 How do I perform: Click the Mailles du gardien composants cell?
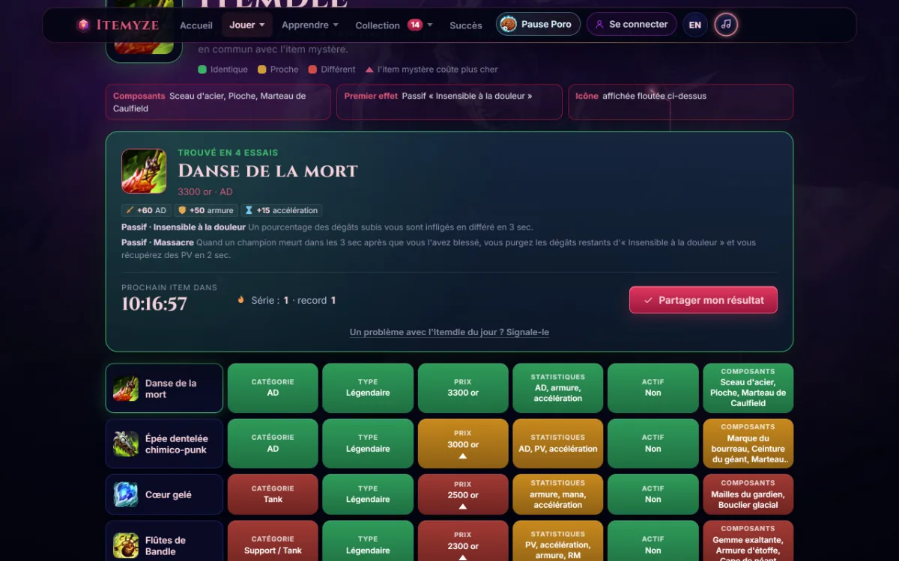point(748,494)
